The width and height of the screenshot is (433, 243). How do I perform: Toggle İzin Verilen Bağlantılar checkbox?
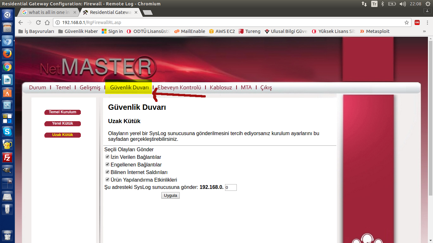click(107, 157)
